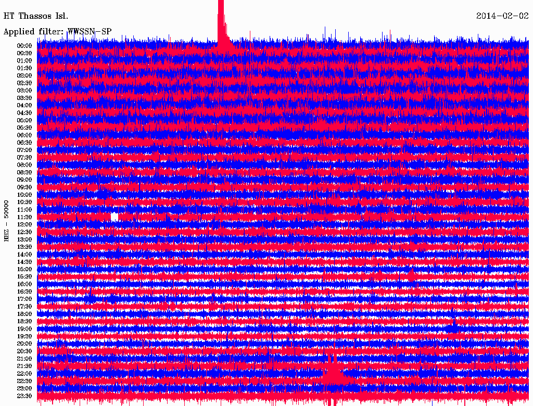This screenshot has width=533, height=406.
Task: Click the station title HT Thassos Isl.
Action: click(x=36, y=16)
